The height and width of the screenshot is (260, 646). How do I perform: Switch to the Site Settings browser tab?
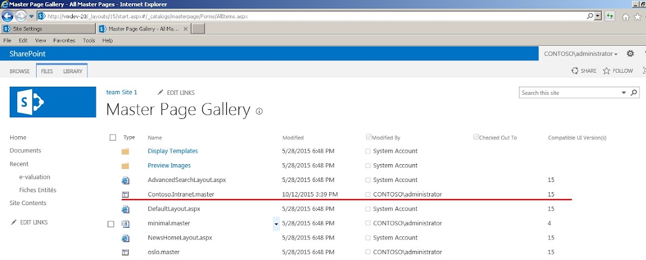48,29
